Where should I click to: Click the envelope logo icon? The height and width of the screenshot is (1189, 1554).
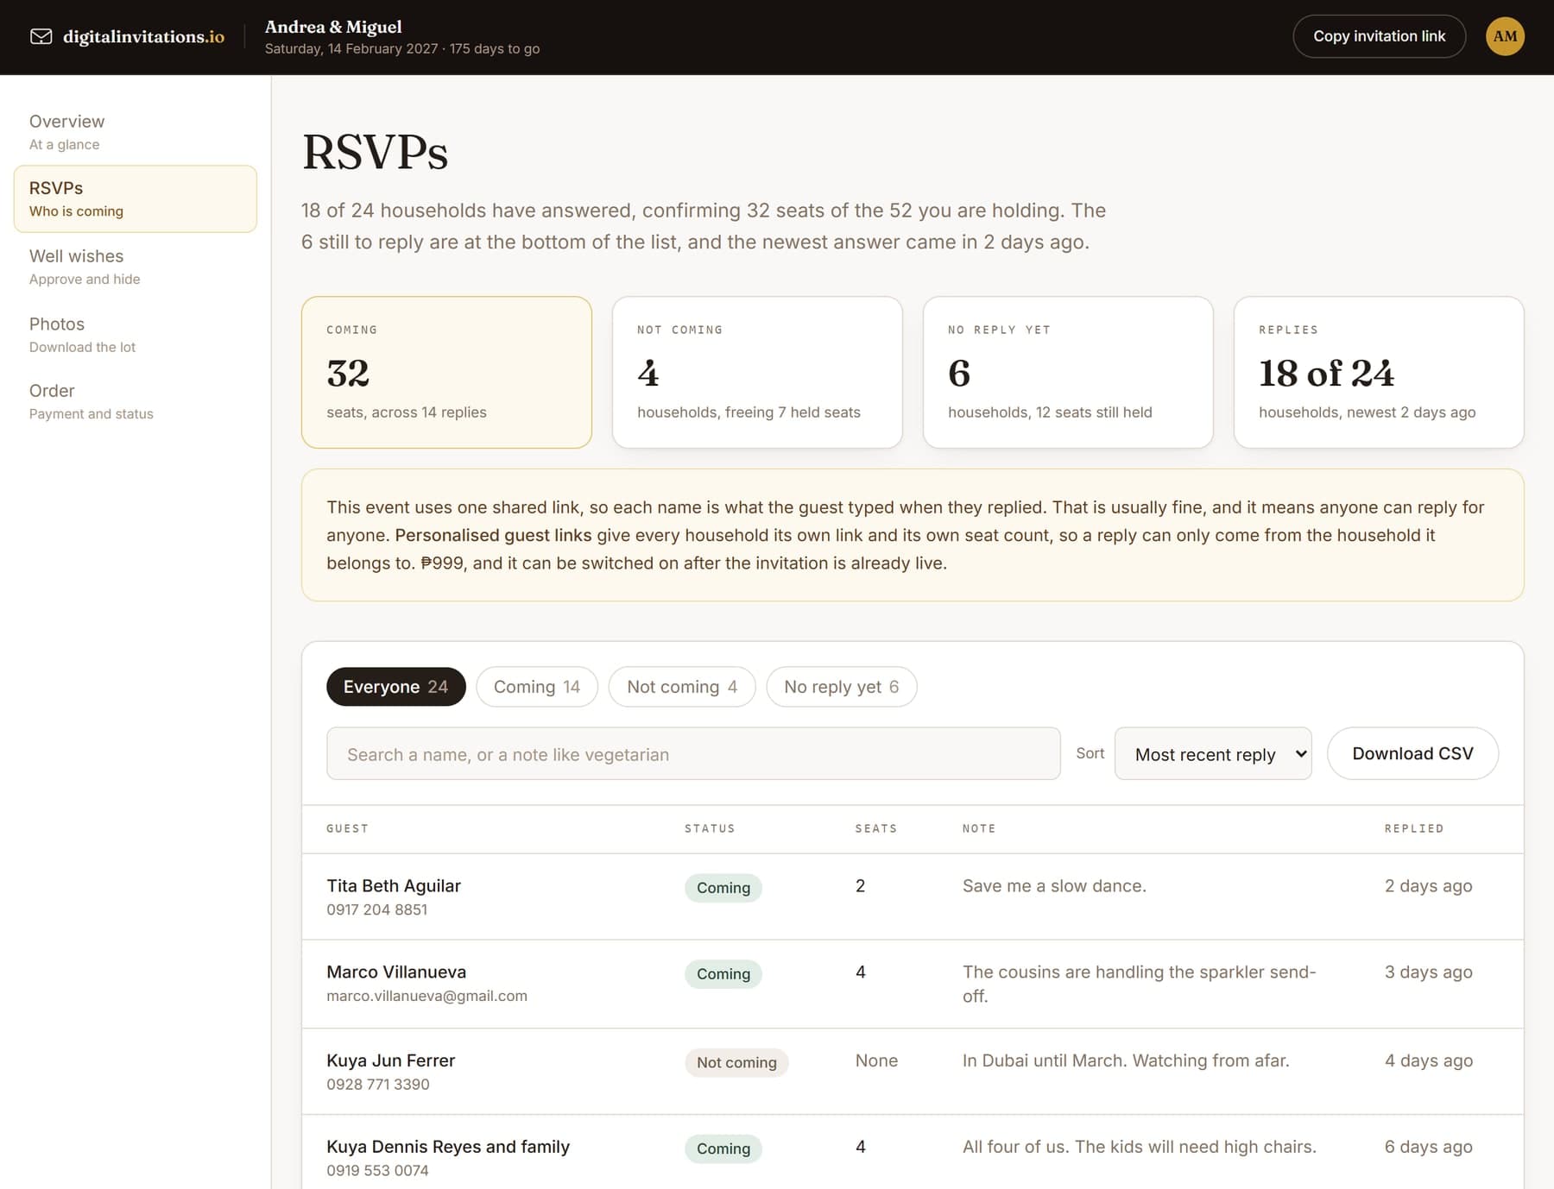coord(41,36)
